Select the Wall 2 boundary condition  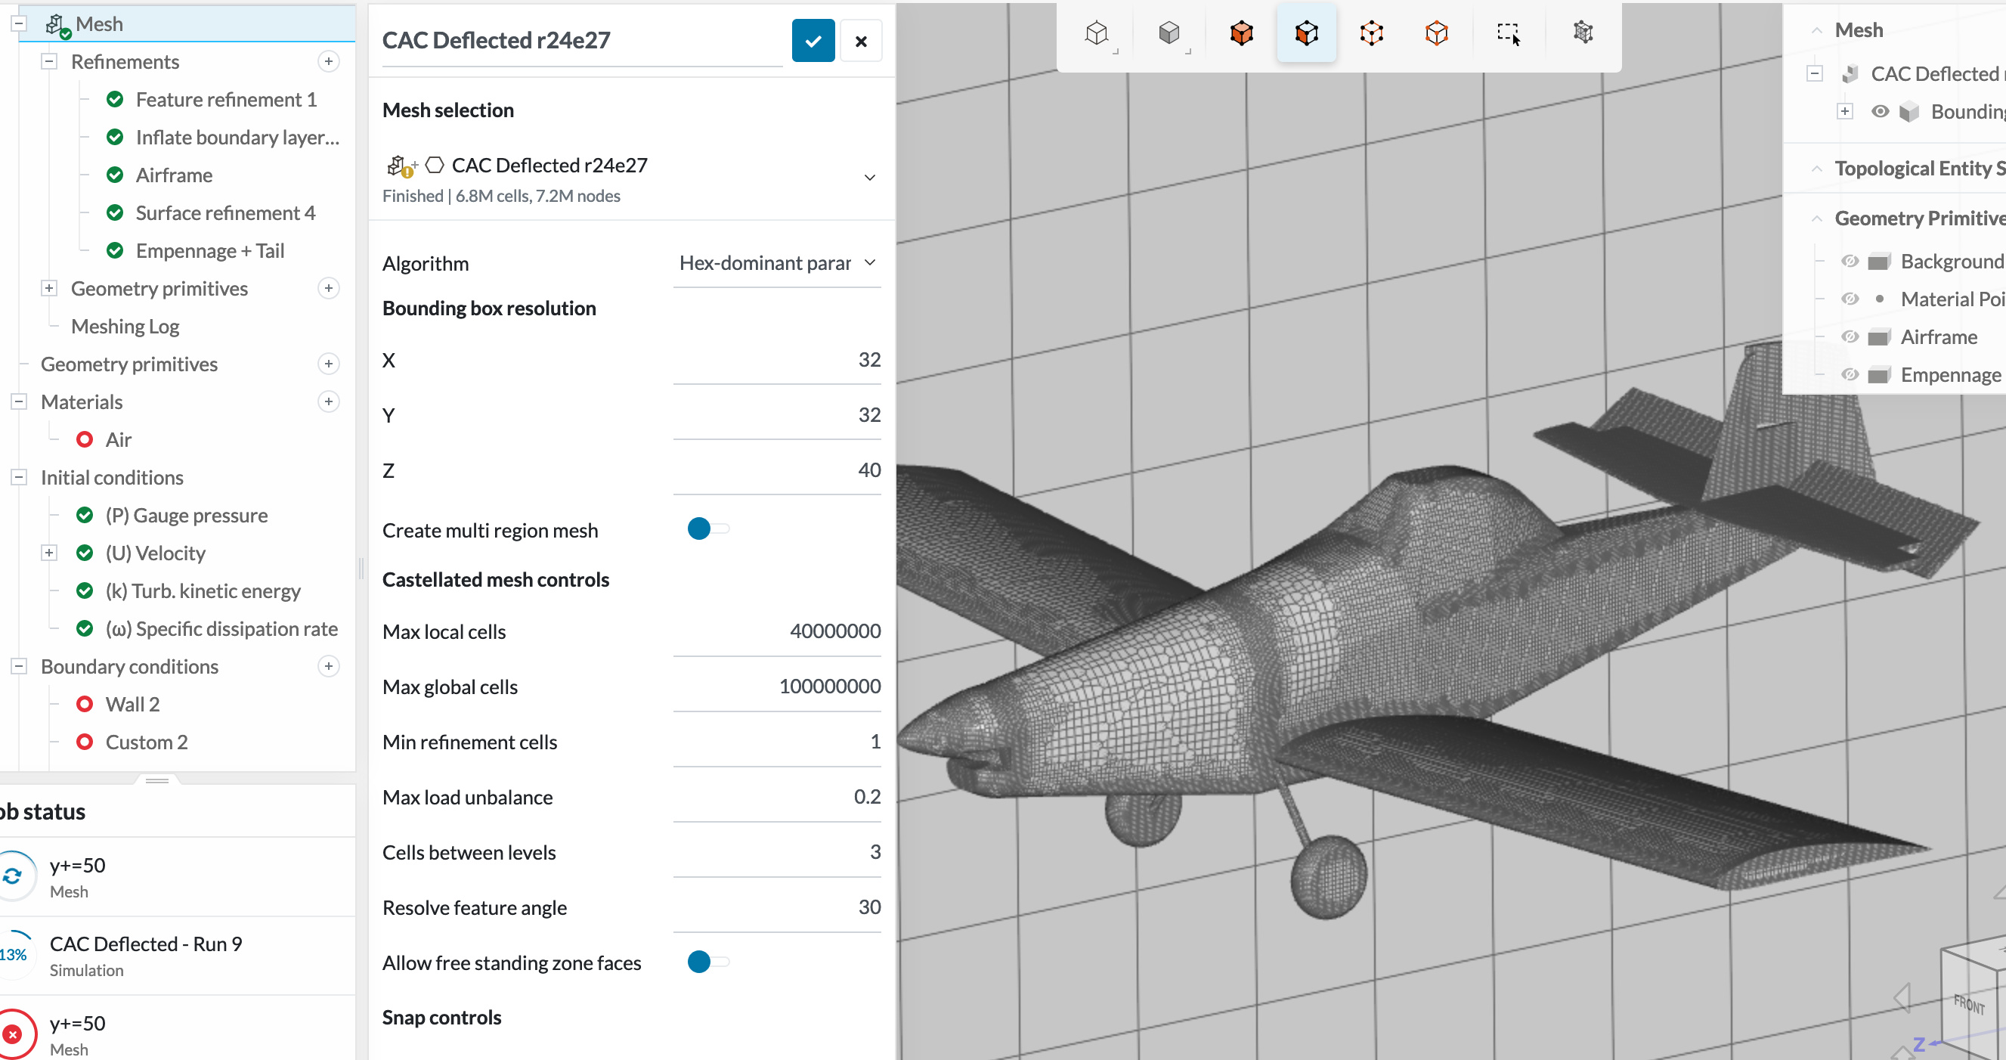132,704
